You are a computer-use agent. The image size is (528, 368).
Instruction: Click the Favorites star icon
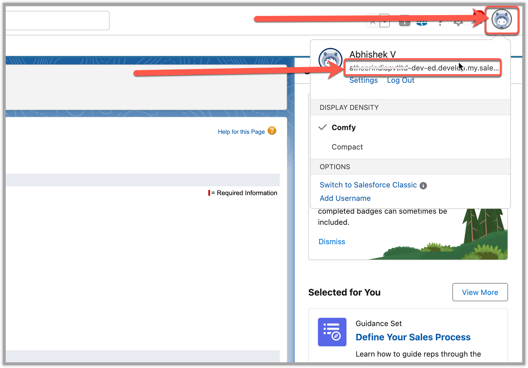[x=373, y=22]
